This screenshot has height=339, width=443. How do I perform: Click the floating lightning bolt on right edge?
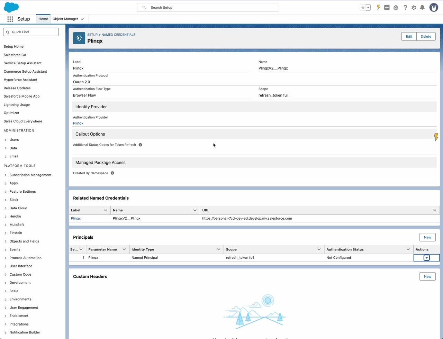[436, 137]
